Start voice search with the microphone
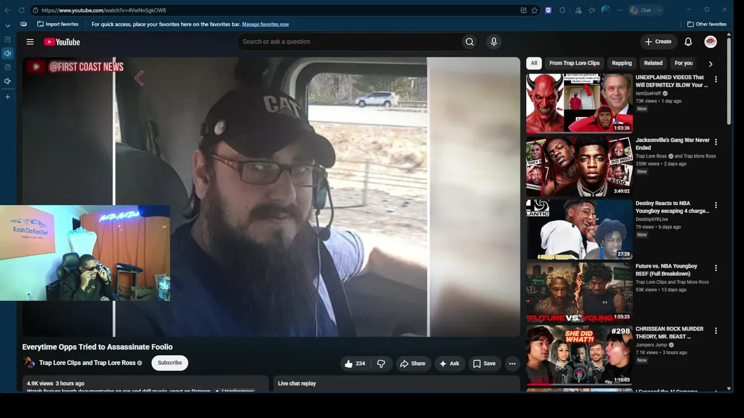 (493, 42)
